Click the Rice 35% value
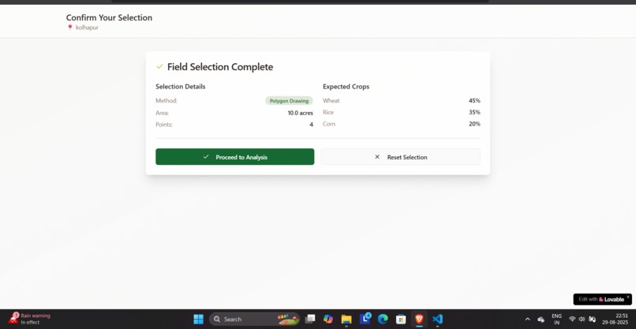This screenshot has width=636, height=329. coord(474,112)
